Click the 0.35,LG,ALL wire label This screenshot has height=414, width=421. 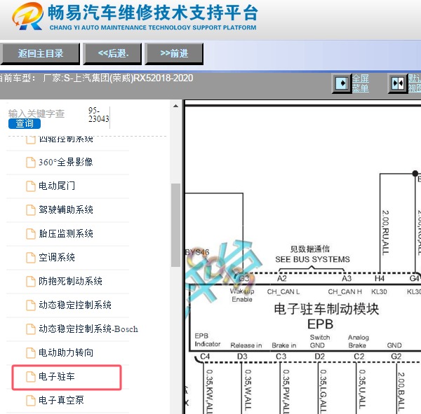tap(323, 391)
